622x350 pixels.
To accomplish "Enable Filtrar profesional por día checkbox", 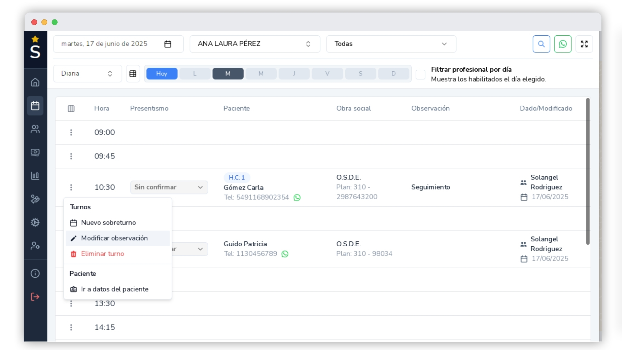I will point(420,74).
